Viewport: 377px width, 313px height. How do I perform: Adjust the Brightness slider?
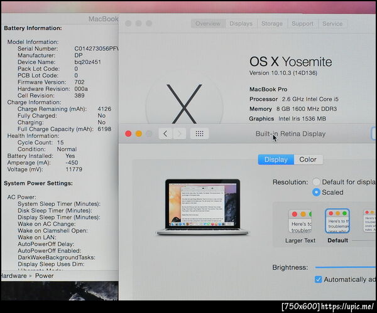[x=346, y=267]
